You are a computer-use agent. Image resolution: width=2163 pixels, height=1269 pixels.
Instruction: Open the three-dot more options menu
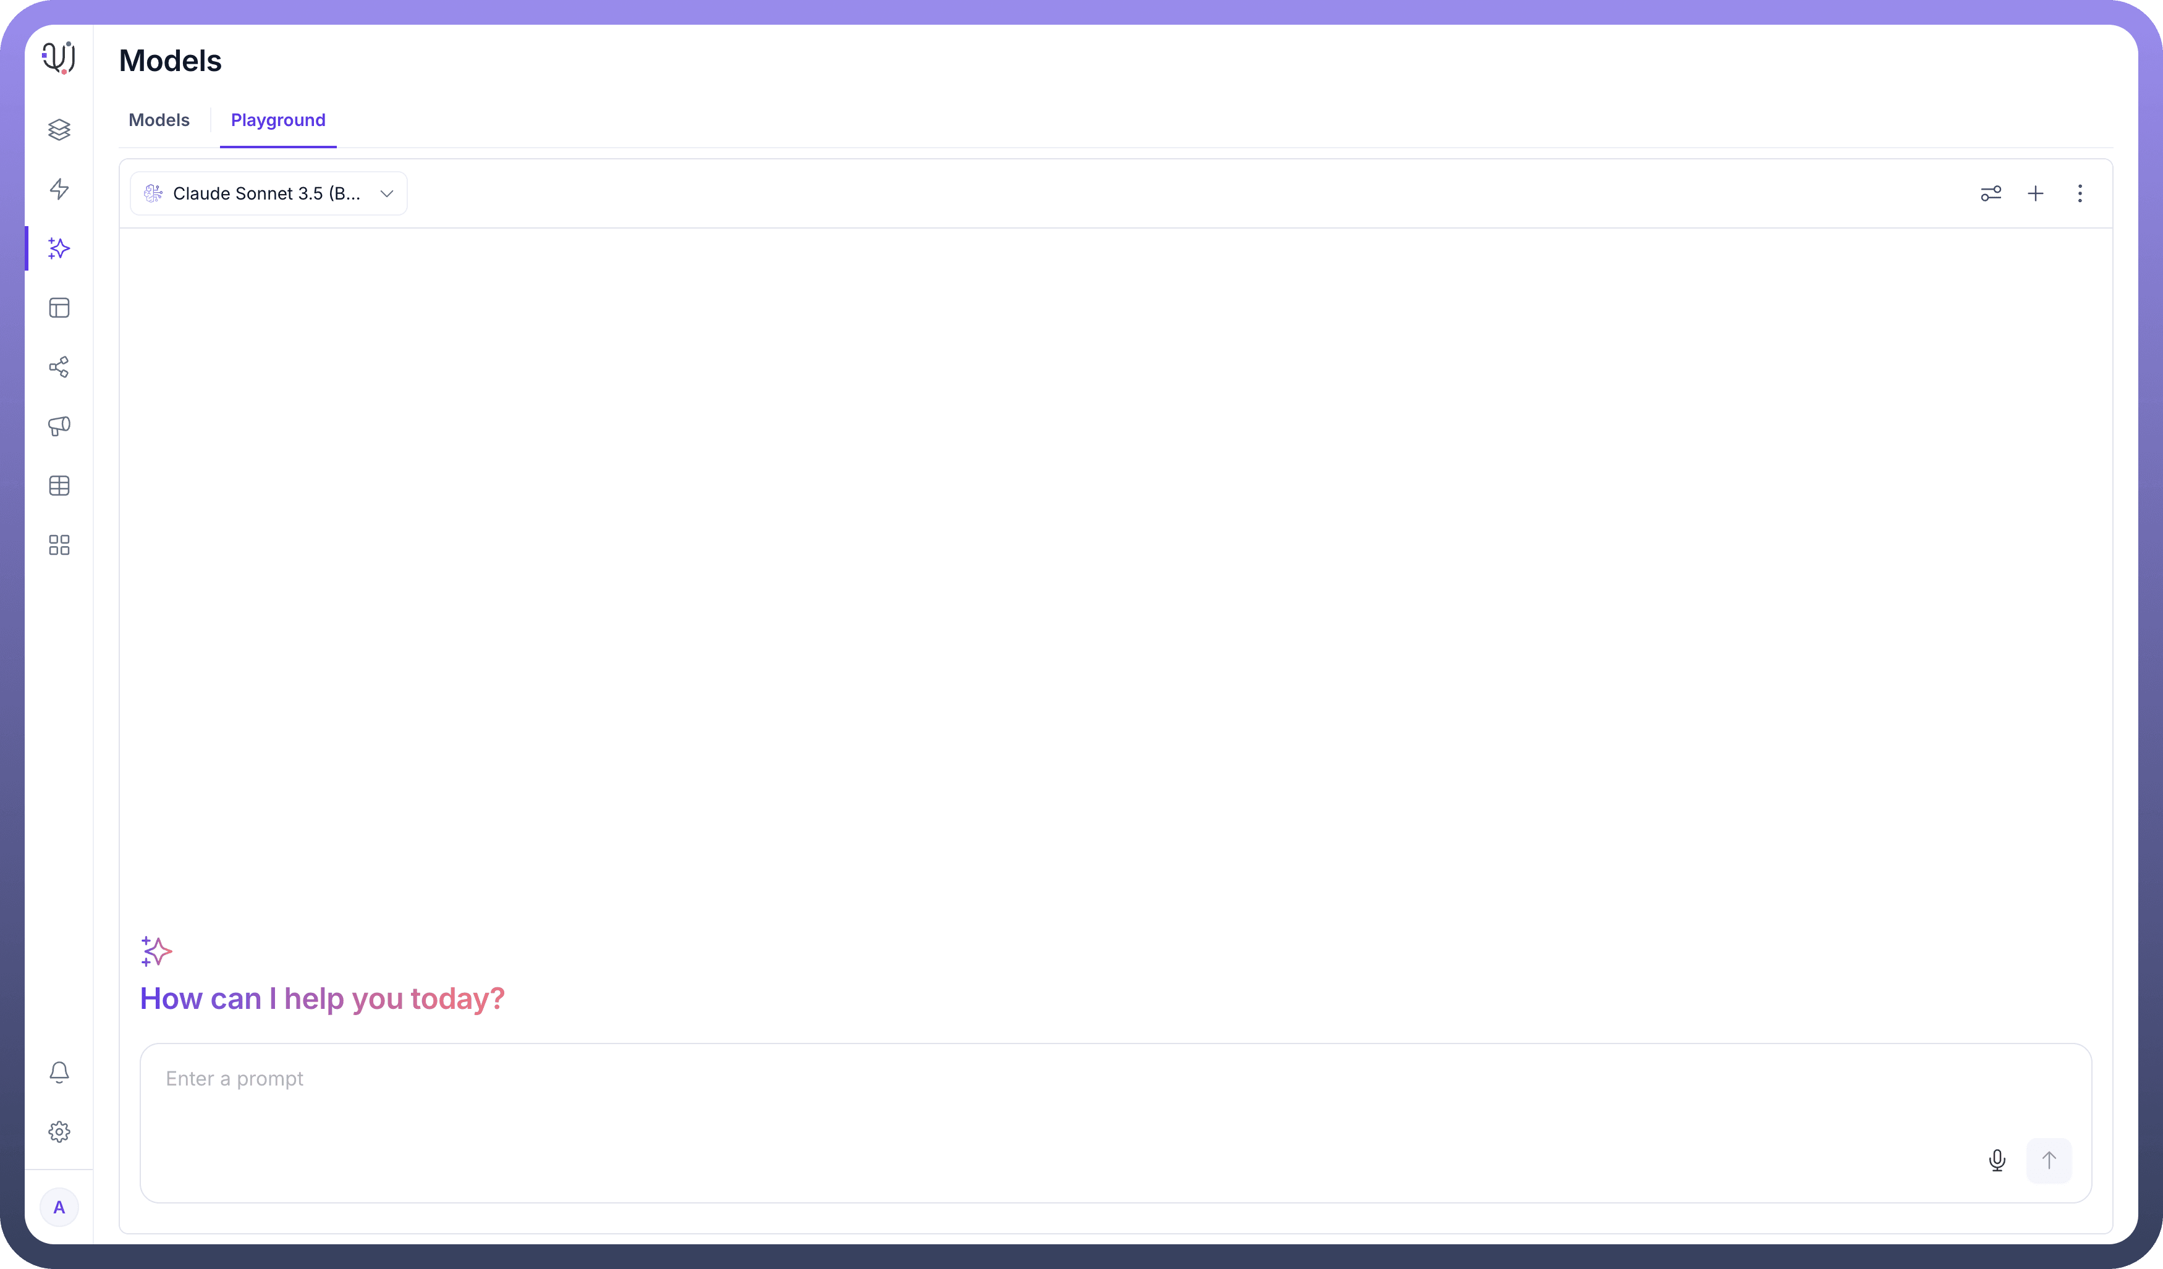coord(2080,194)
